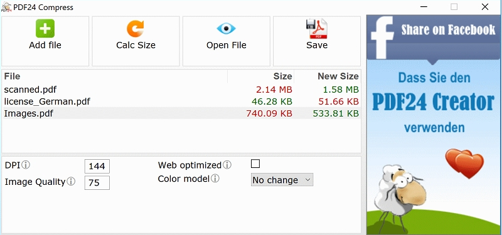Click the eye Open File icon
Viewport: 502px width, 235px height.
(226, 29)
